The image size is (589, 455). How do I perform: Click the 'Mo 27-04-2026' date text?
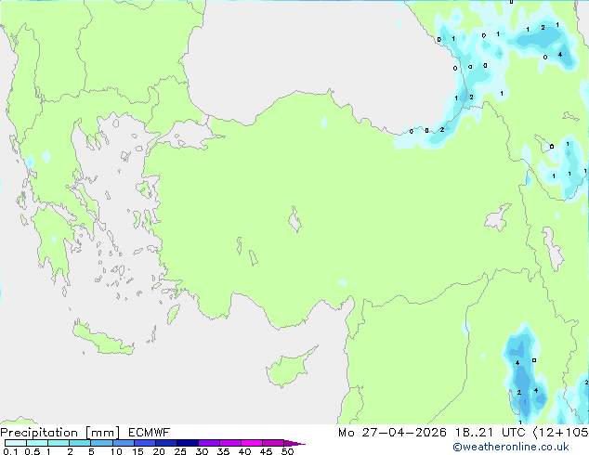(x=392, y=433)
